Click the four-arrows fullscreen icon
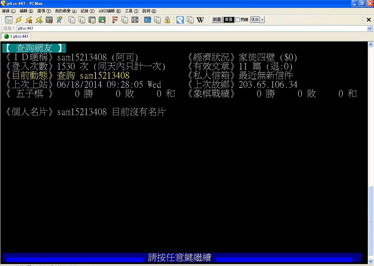374x266 pixels. (x=135, y=20)
